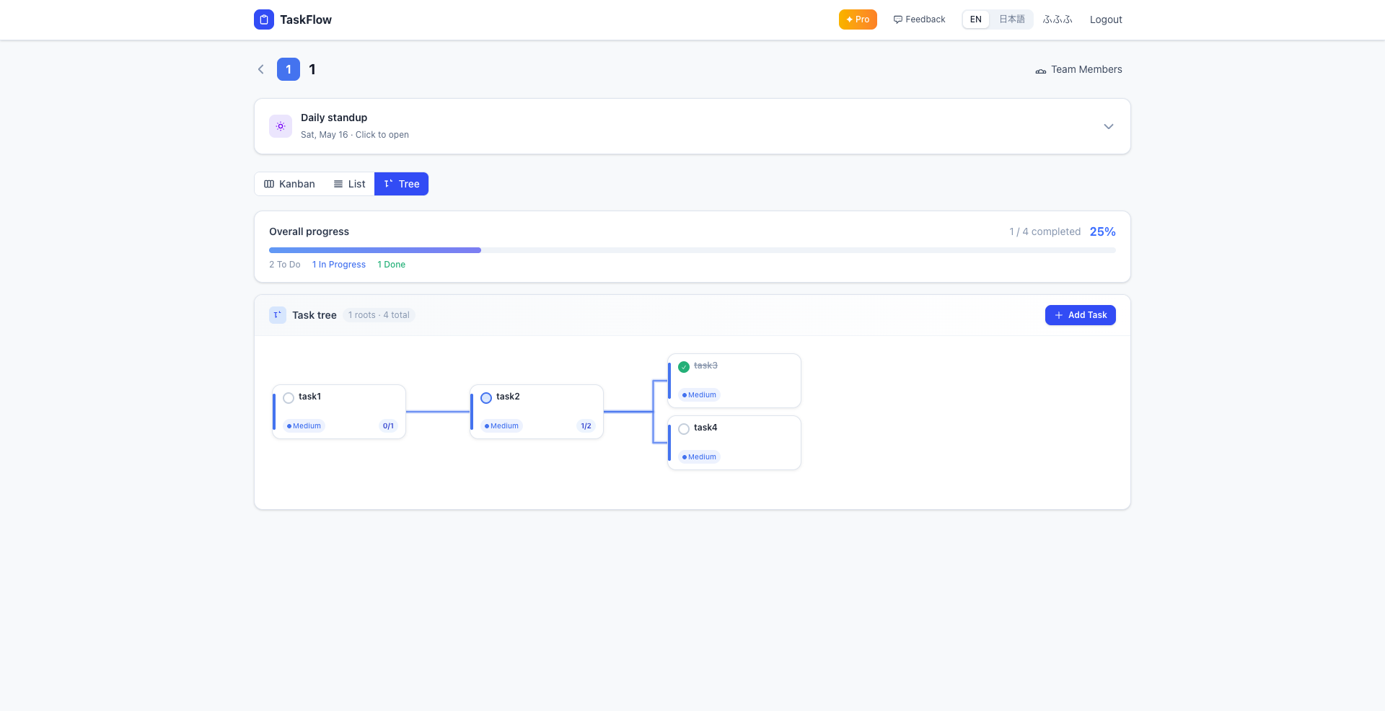Click the '1 / 4 completed' text
Viewport: 1385px width, 711px height.
tap(1045, 231)
